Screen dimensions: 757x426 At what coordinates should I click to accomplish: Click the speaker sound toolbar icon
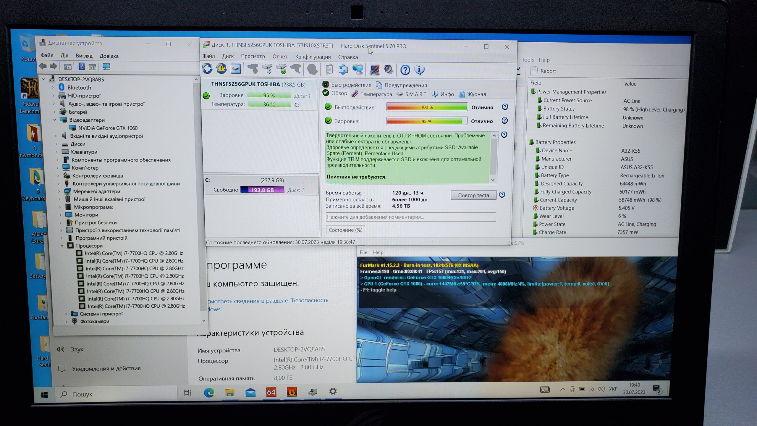coord(388,70)
